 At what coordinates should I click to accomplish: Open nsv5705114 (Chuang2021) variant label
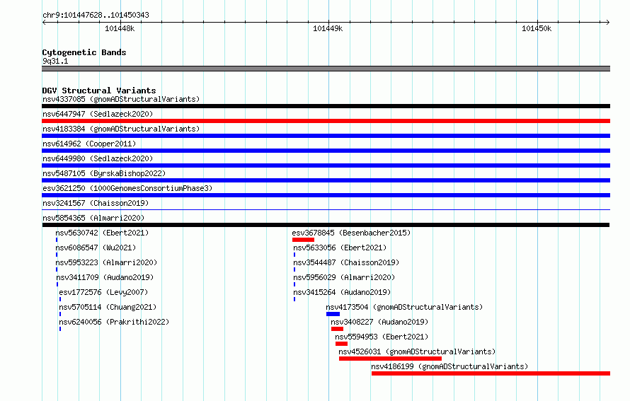(108, 307)
